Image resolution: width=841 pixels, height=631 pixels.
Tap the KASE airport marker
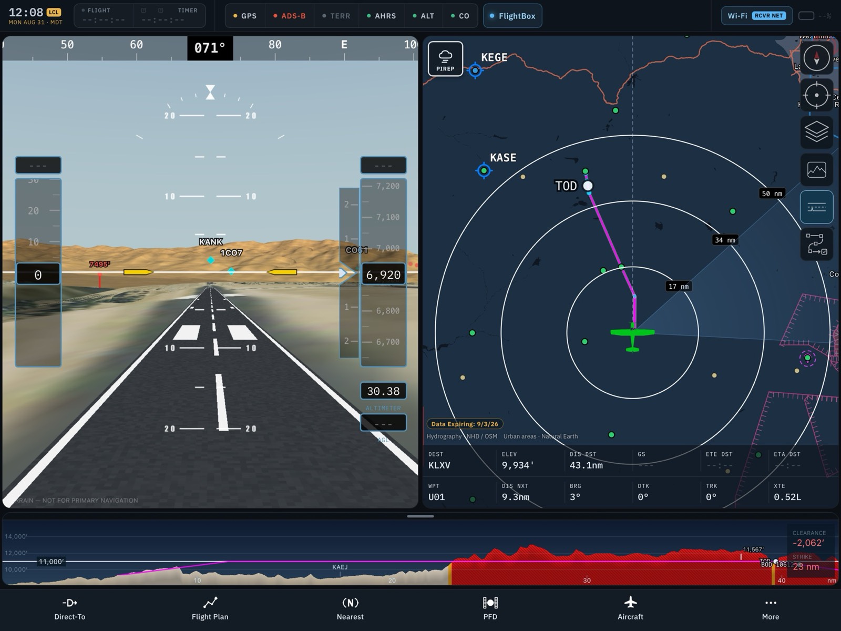pyautogui.click(x=484, y=170)
